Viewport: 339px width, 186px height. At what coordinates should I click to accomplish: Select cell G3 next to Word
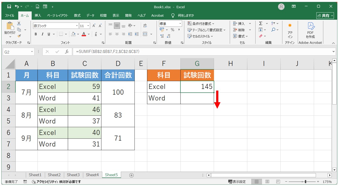(x=197, y=98)
